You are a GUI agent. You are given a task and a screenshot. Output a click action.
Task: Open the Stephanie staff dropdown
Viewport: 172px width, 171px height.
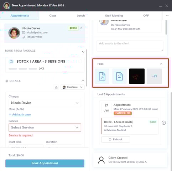72,87
